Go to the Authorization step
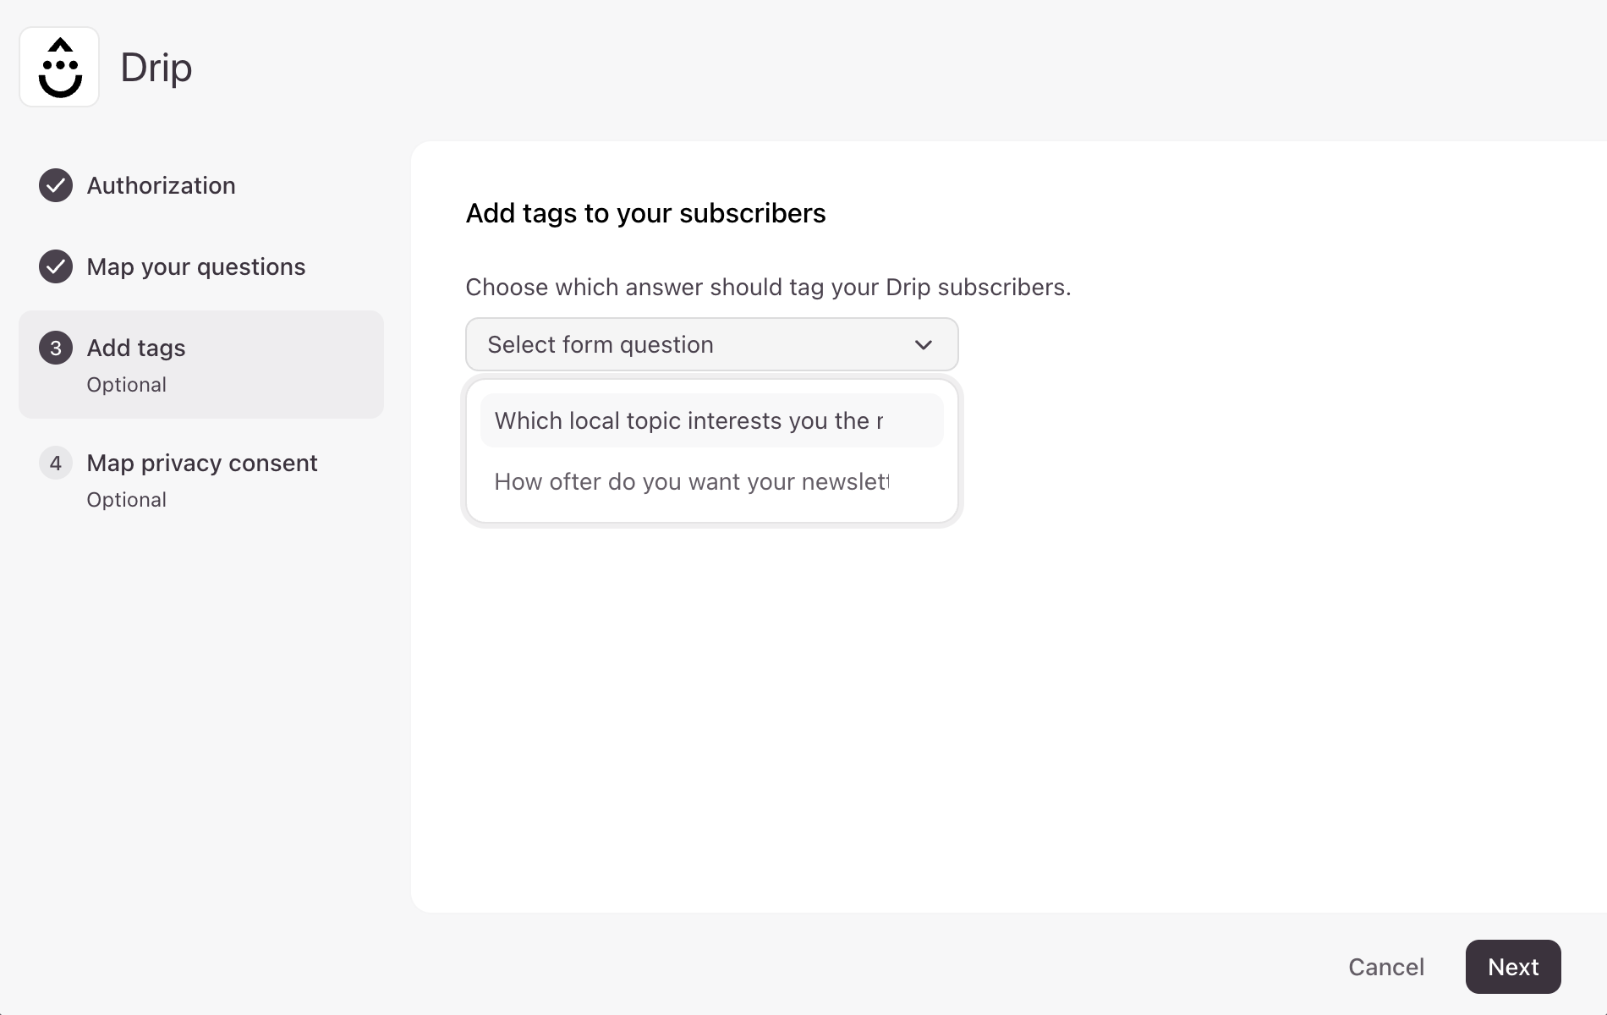1607x1015 pixels. 161,185
